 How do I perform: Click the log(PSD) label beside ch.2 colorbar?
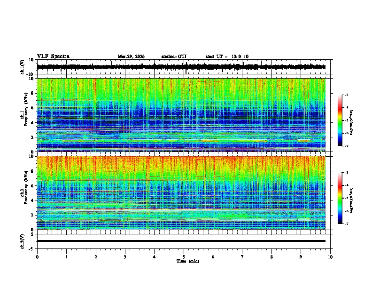[352, 200]
